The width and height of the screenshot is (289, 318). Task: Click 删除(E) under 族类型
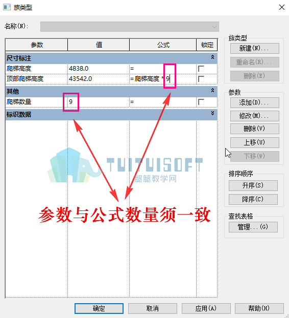pyautogui.click(x=255, y=76)
